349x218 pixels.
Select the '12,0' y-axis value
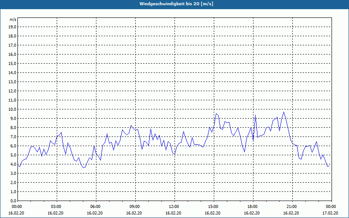(13, 91)
